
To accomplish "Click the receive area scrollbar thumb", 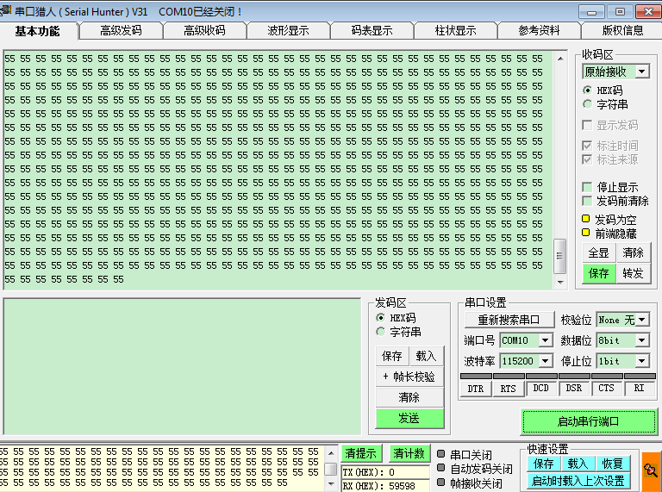I will click(x=559, y=256).
